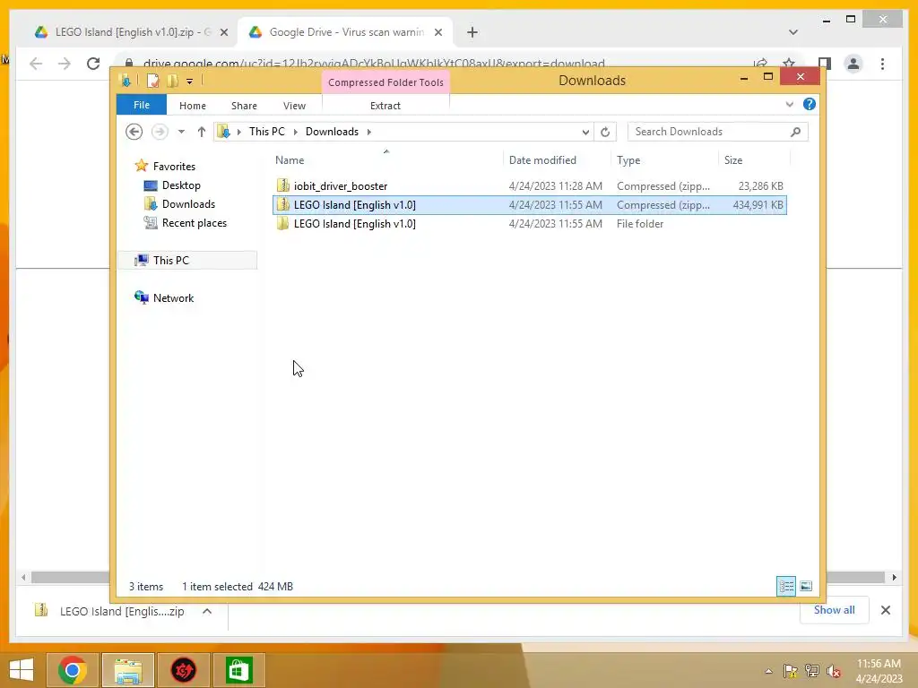Open the Share ribbon tab
The image size is (918, 688).
(244, 106)
